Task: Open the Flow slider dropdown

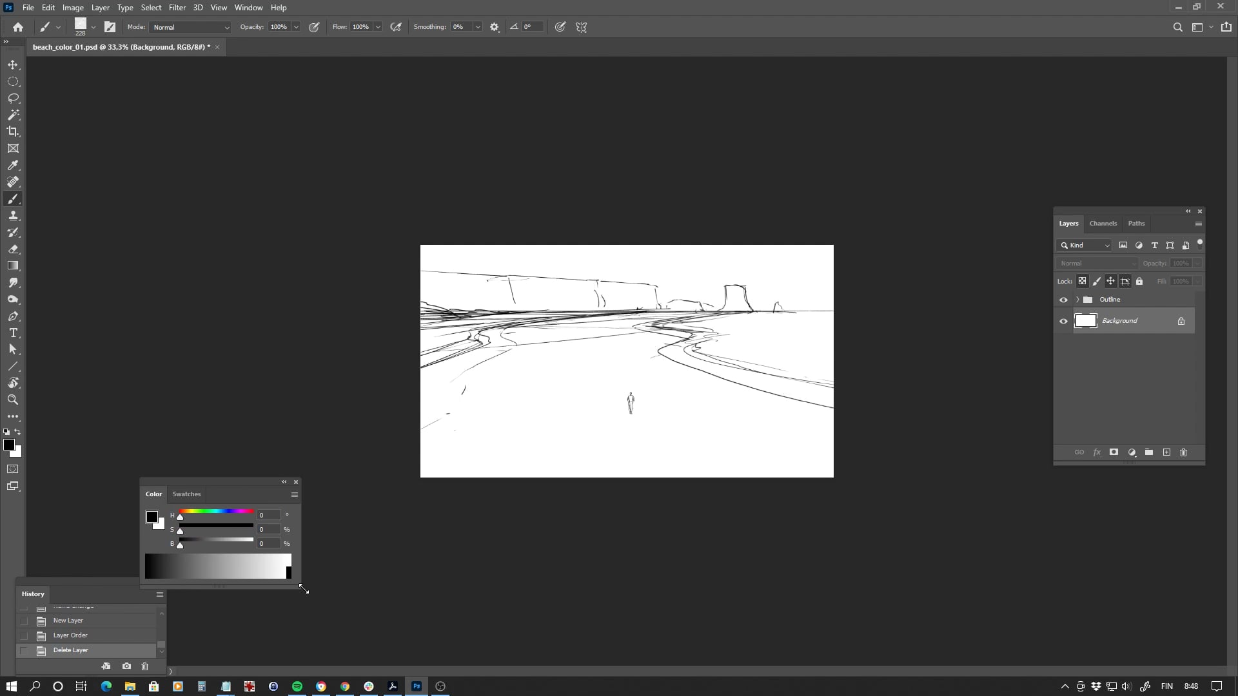Action: [x=378, y=27]
